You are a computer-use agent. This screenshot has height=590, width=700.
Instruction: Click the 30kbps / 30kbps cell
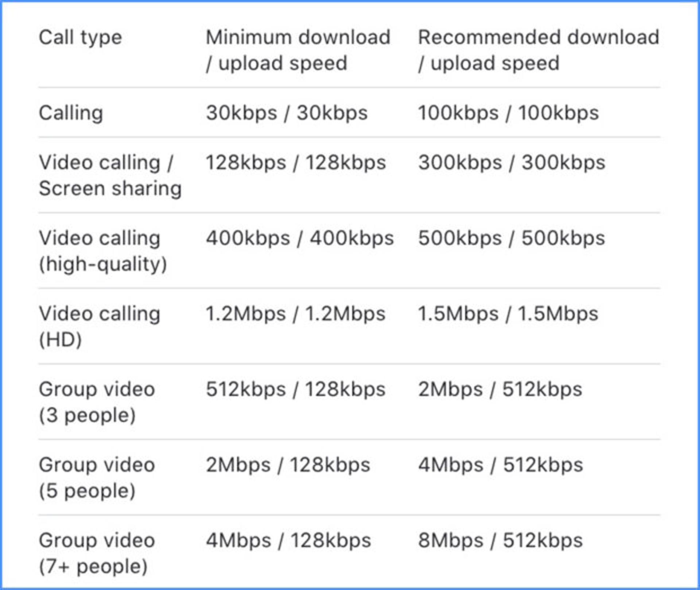pyautogui.click(x=287, y=113)
